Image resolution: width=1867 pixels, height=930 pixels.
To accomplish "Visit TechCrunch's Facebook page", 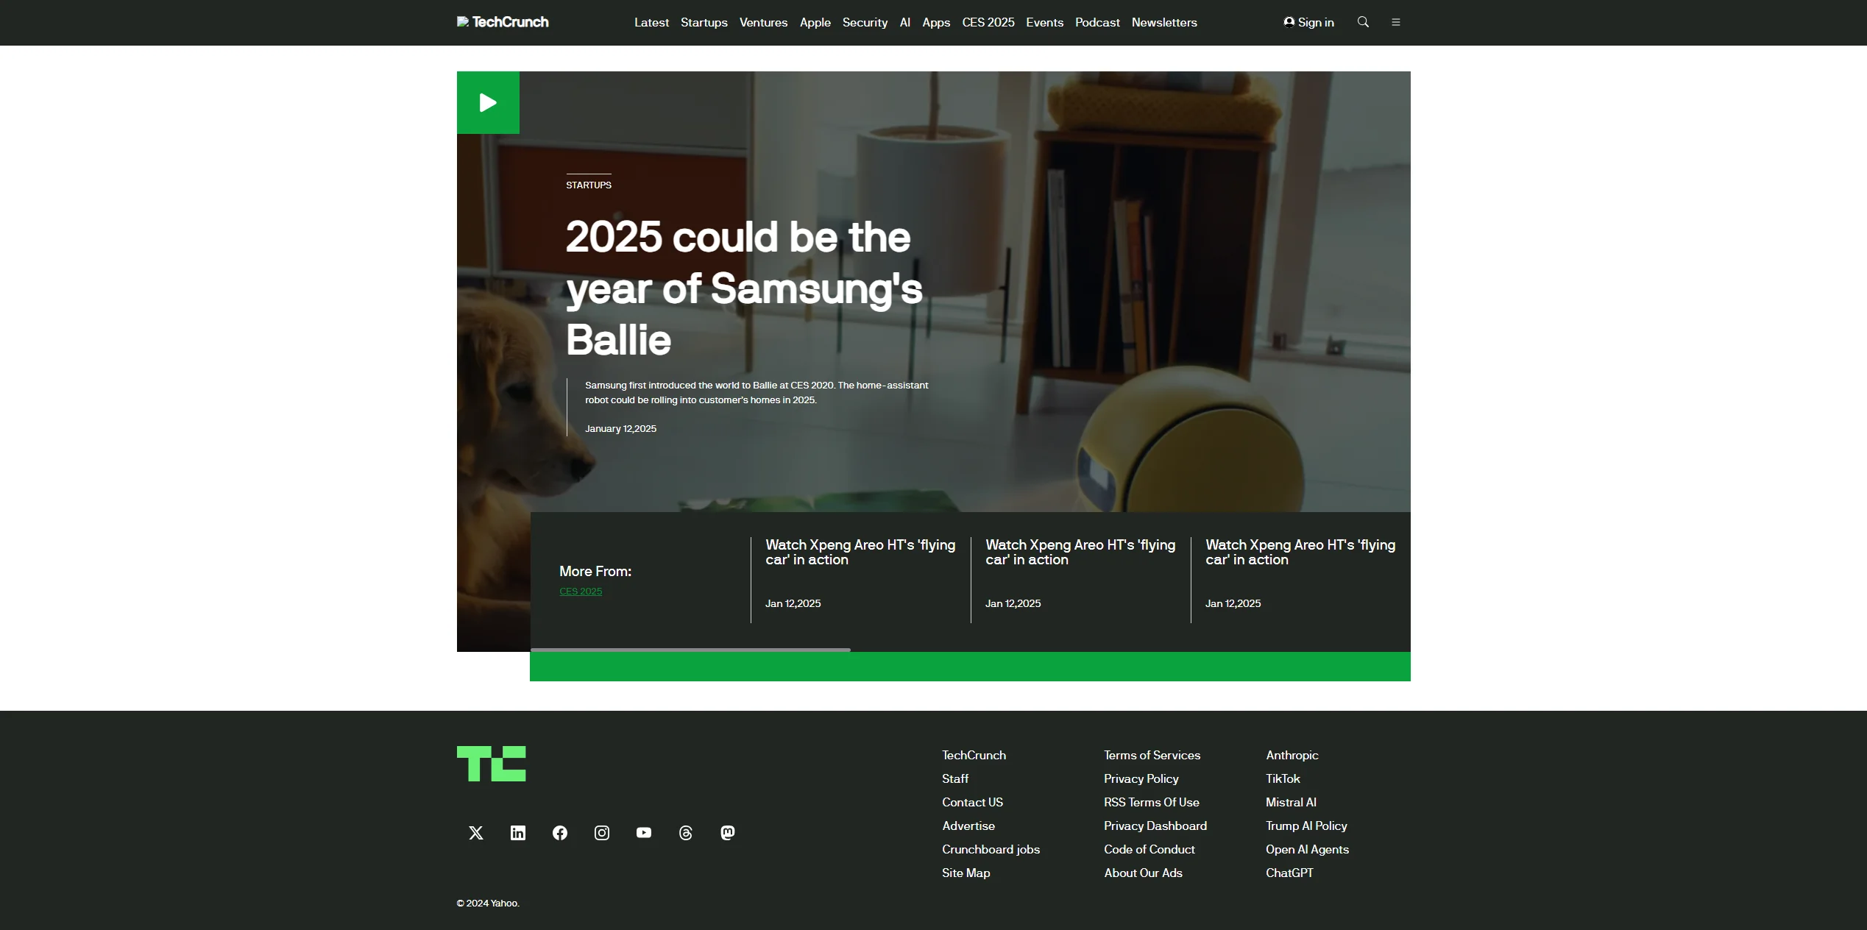I will click(559, 833).
